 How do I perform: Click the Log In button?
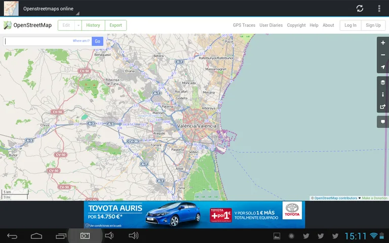click(x=351, y=25)
